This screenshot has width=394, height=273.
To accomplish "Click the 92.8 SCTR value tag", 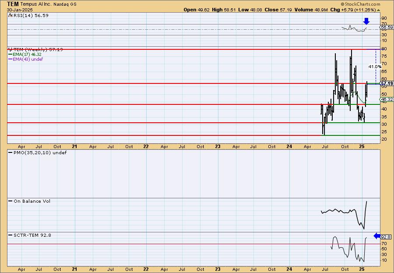I will [386, 237].
